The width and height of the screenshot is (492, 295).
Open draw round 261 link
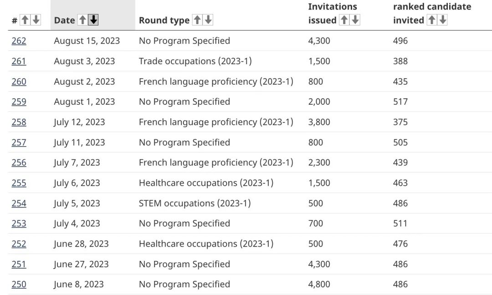click(19, 61)
